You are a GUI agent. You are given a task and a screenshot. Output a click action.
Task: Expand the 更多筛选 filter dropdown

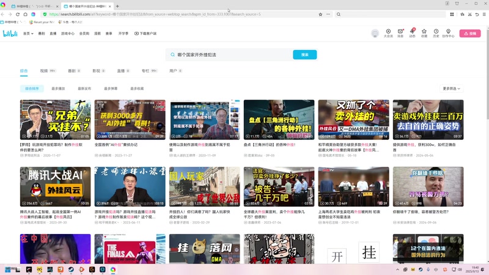[451, 89]
